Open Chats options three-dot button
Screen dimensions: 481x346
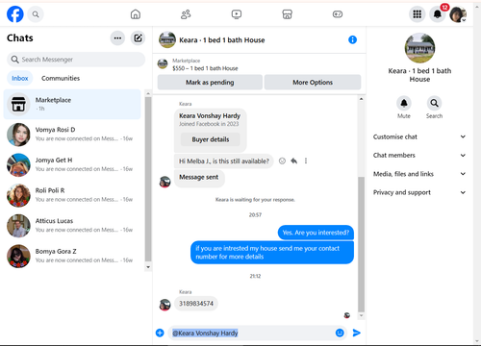(x=117, y=38)
